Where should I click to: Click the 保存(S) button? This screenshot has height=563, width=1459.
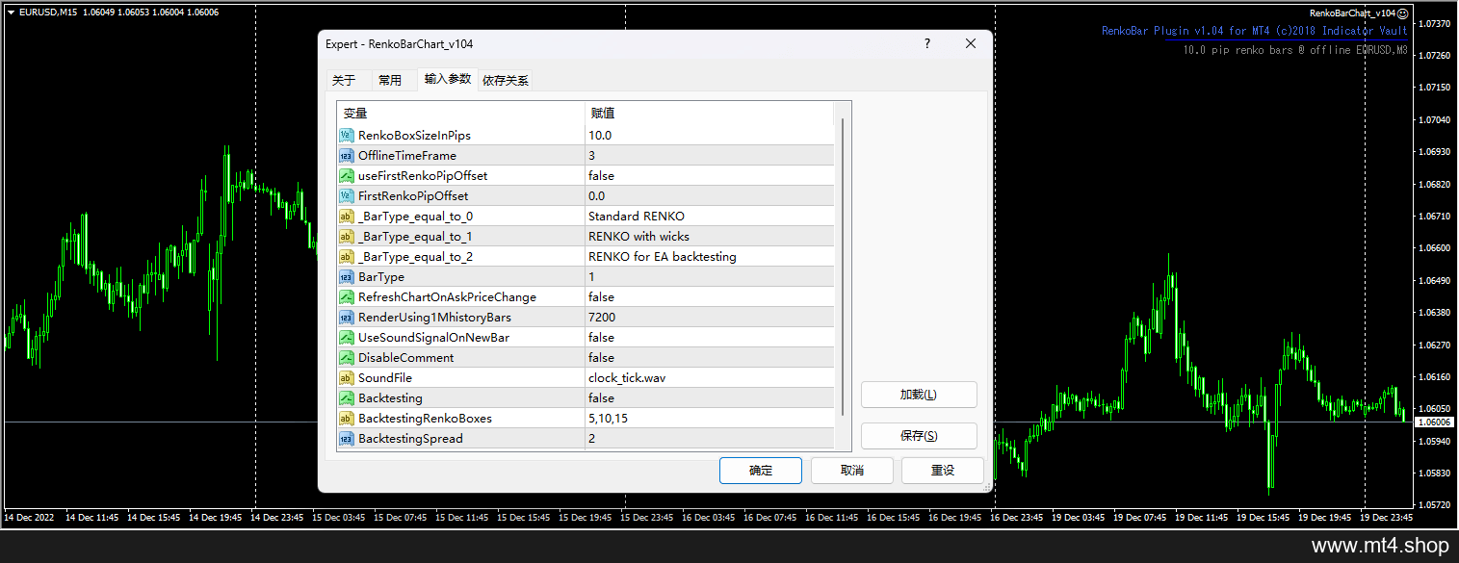pos(919,436)
